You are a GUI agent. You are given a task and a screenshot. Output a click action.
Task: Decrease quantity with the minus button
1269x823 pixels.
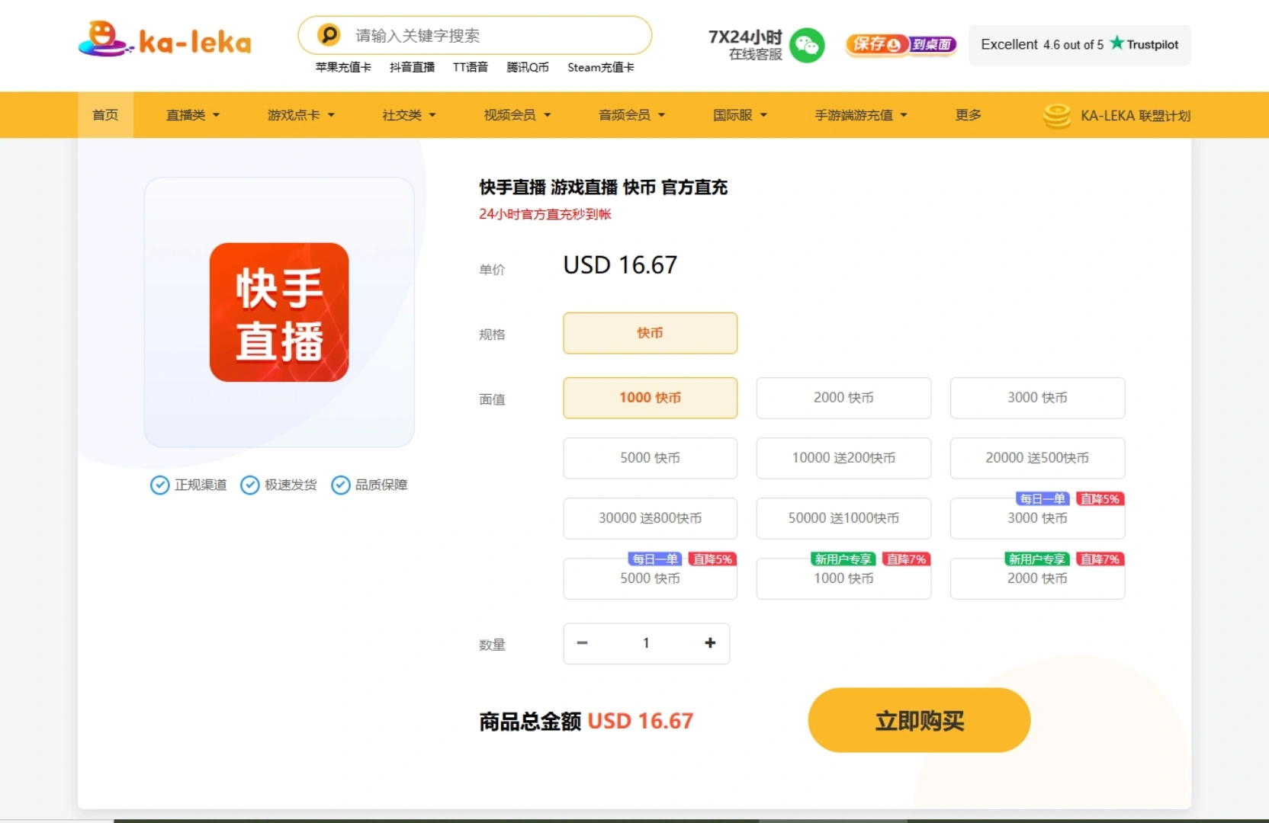(x=583, y=643)
